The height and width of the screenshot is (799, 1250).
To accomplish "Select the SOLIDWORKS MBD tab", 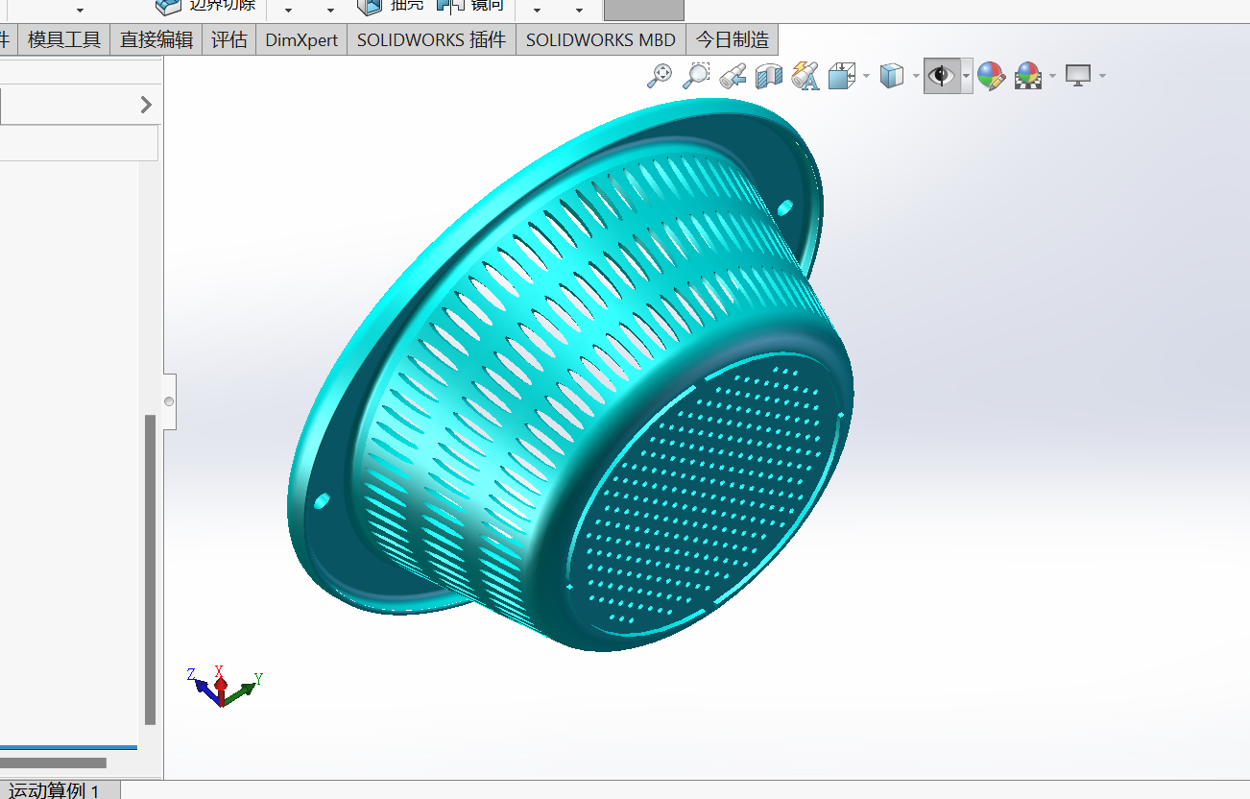I will tap(601, 40).
